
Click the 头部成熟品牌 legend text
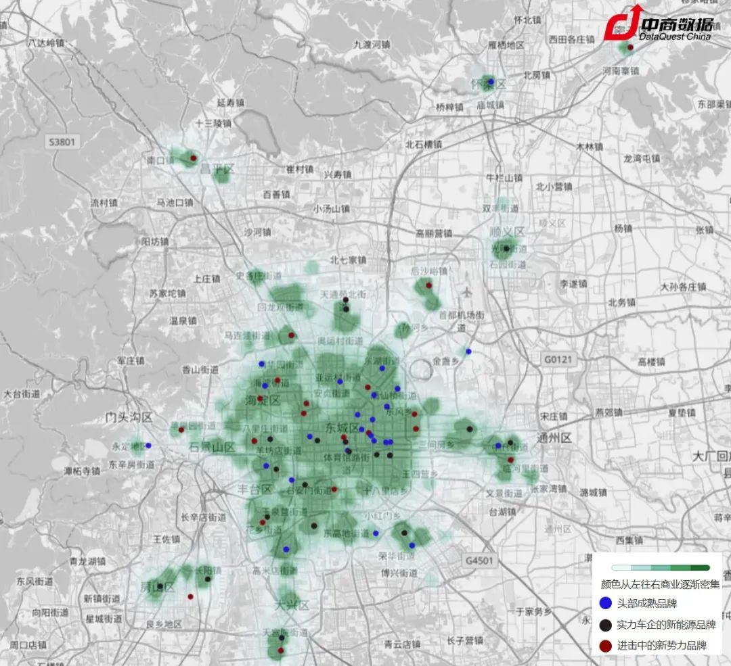648,602
